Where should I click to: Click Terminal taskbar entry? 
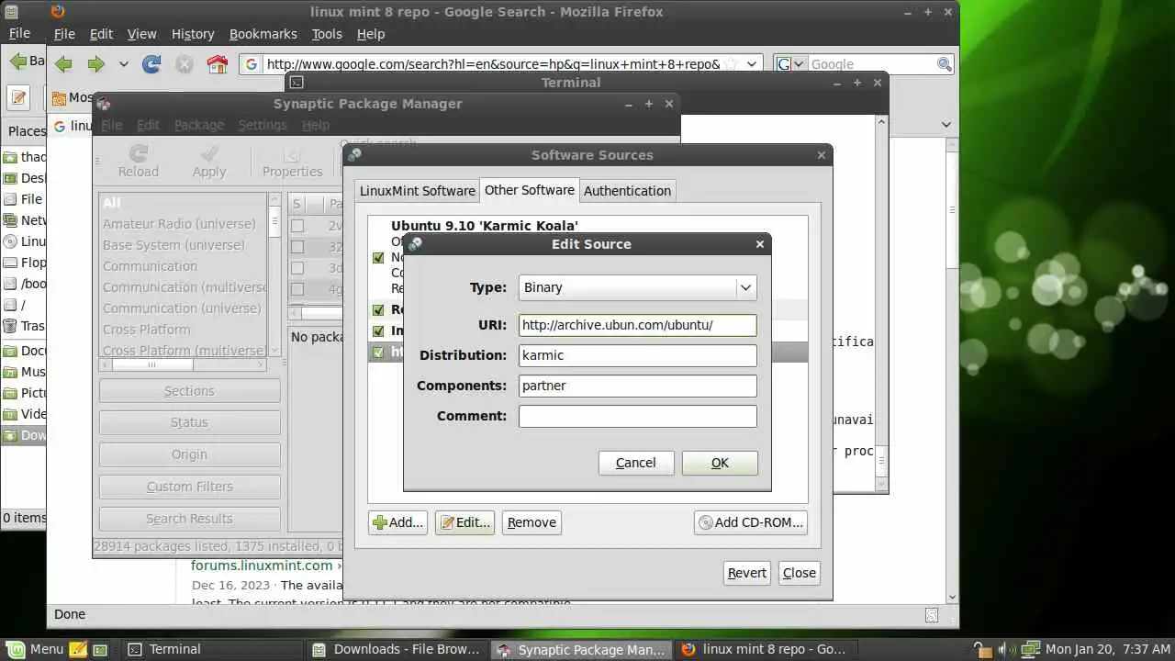pyautogui.click(x=212, y=649)
